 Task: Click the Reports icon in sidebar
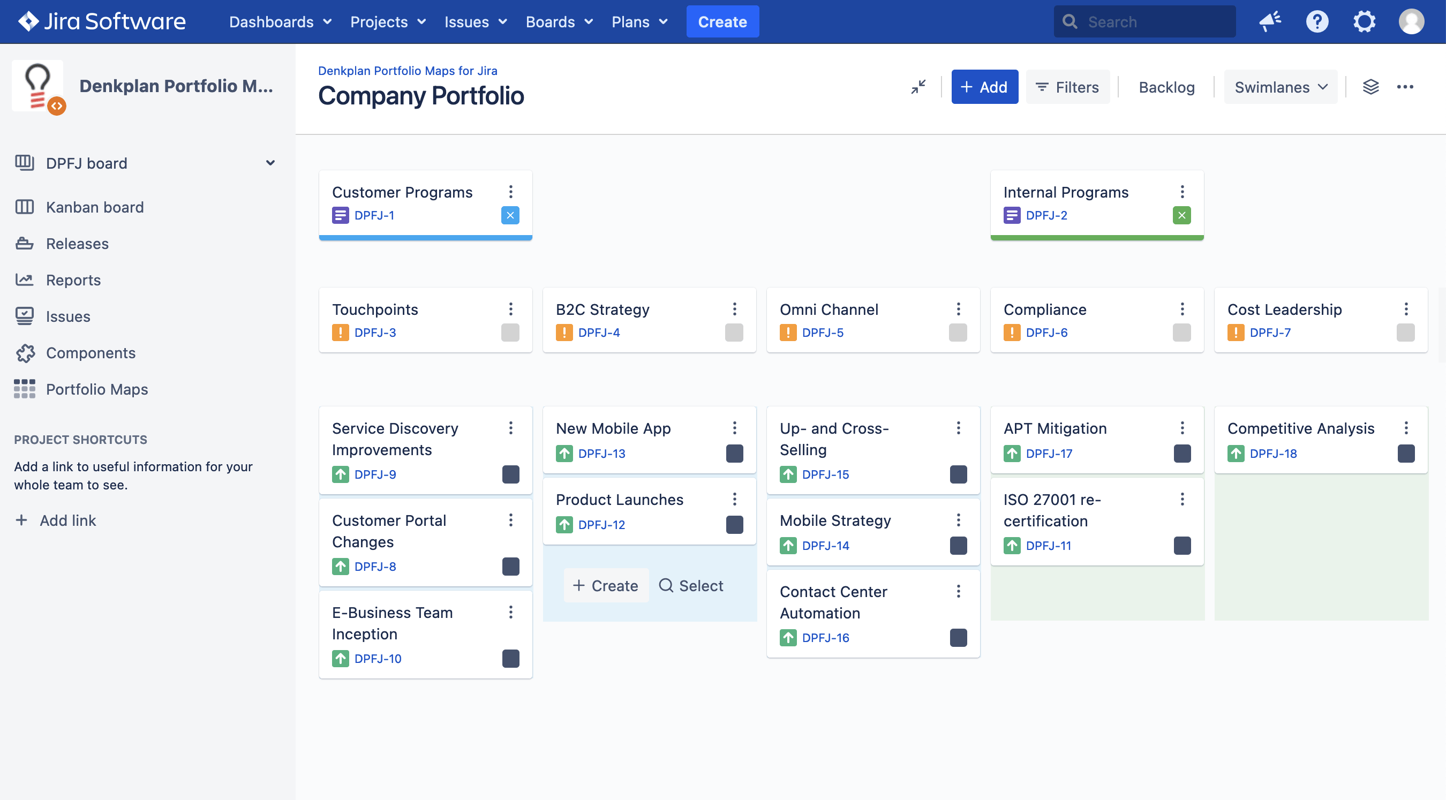(26, 279)
